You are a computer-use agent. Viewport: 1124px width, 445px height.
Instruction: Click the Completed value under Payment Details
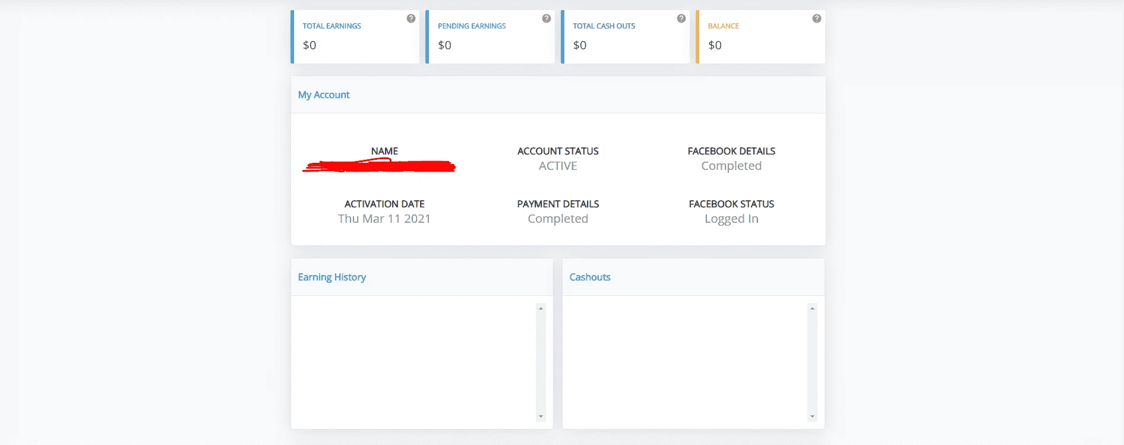click(558, 219)
